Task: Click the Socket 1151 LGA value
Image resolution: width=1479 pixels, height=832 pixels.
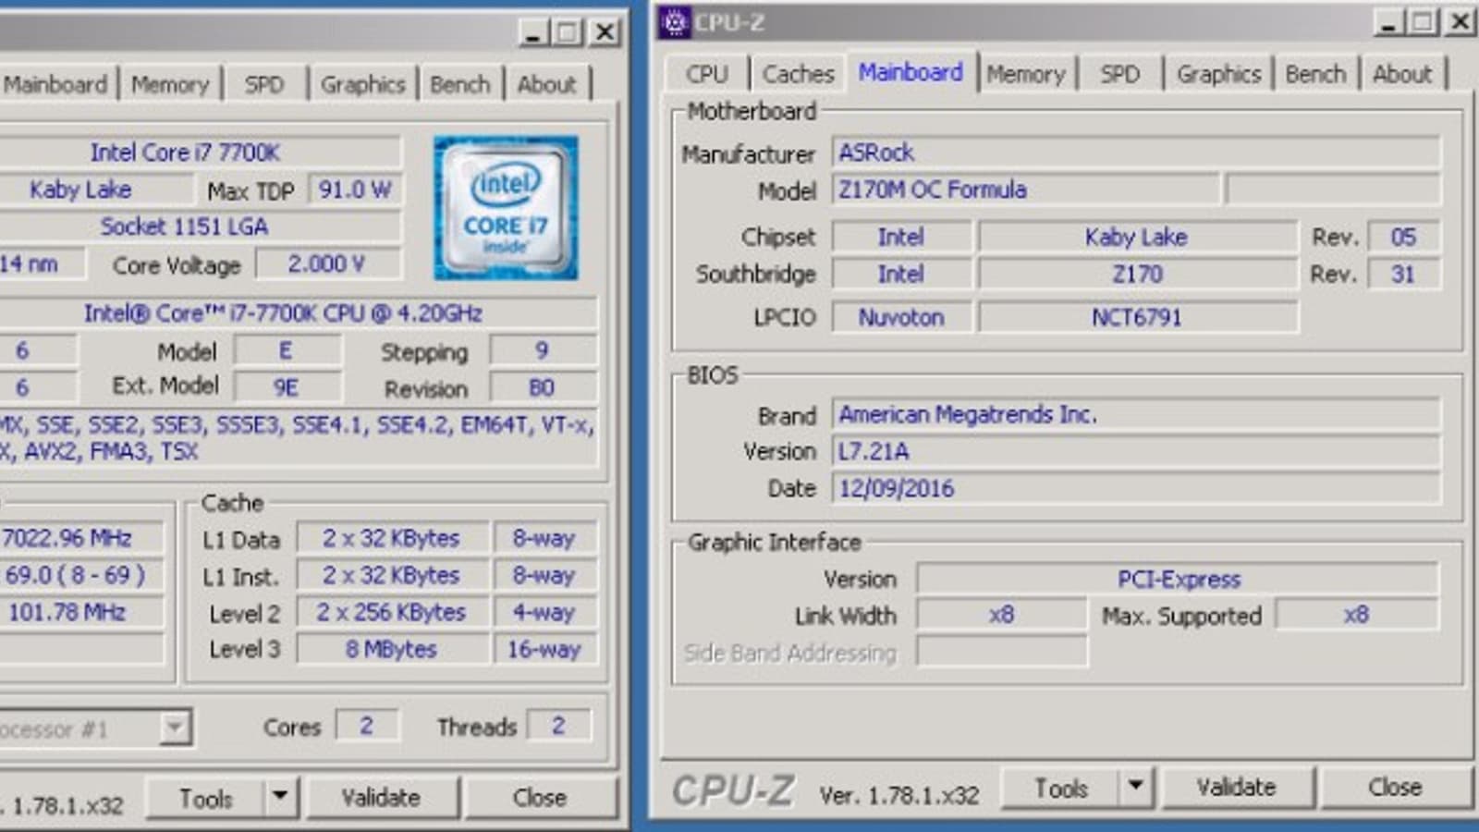Action: tap(200, 226)
